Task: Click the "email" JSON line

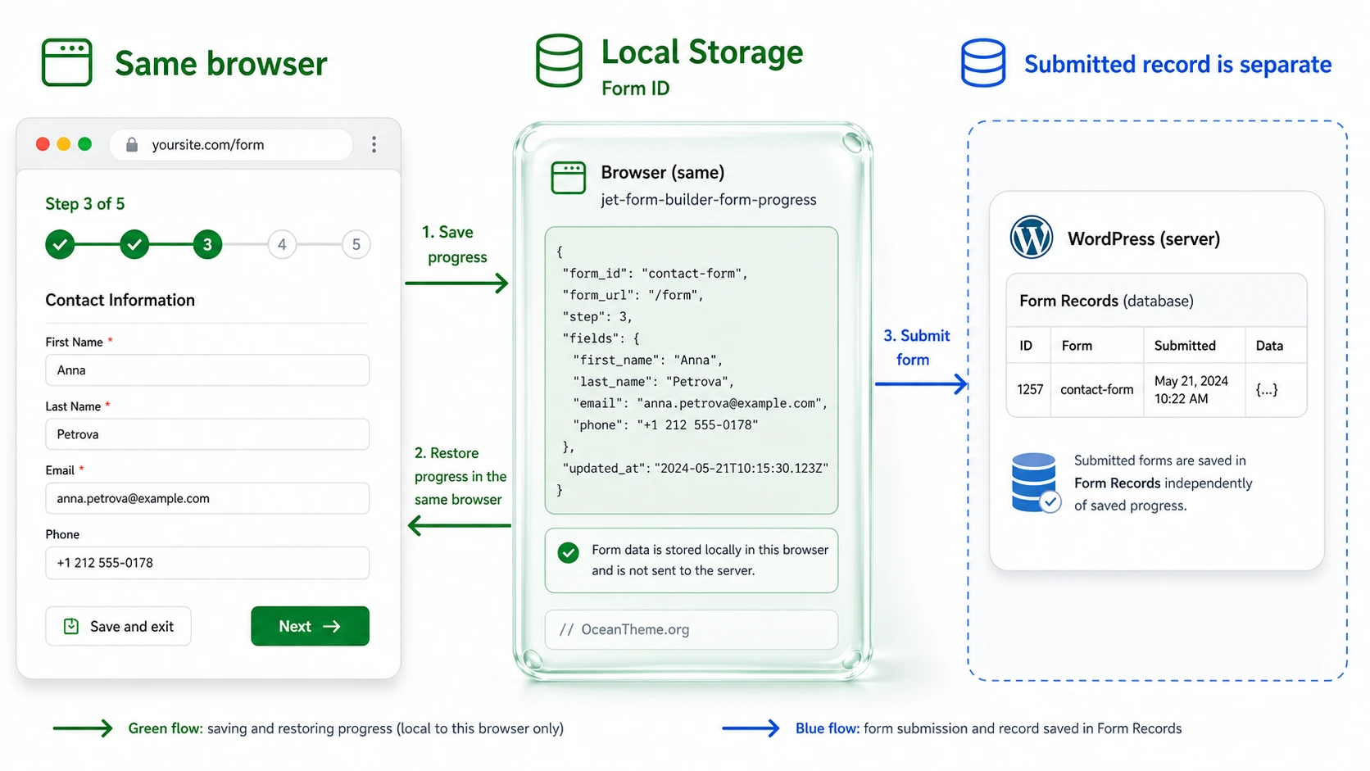Action: tap(701, 403)
